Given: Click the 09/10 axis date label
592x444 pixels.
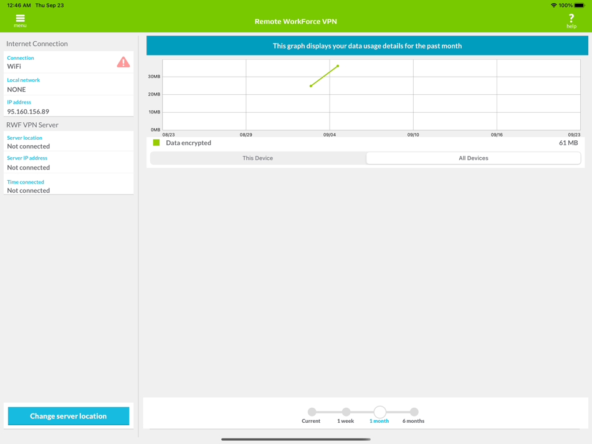Looking at the screenshot, I should [413, 135].
